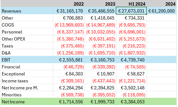Select 2024 revenue cell € 61,200,000
The image size is (178, 107).
point(162,11)
